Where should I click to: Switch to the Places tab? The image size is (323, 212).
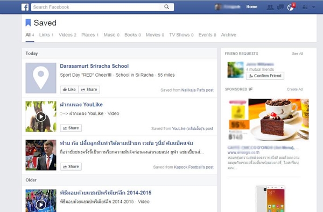pyautogui.click(x=90, y=35)
